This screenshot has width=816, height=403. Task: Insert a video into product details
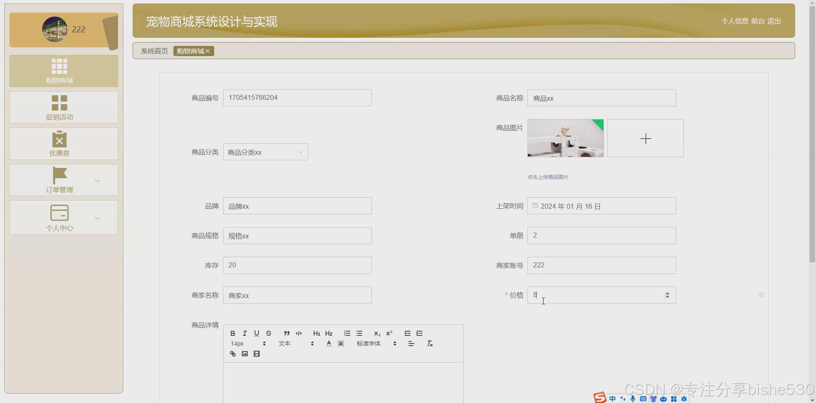tap(256, 354)
